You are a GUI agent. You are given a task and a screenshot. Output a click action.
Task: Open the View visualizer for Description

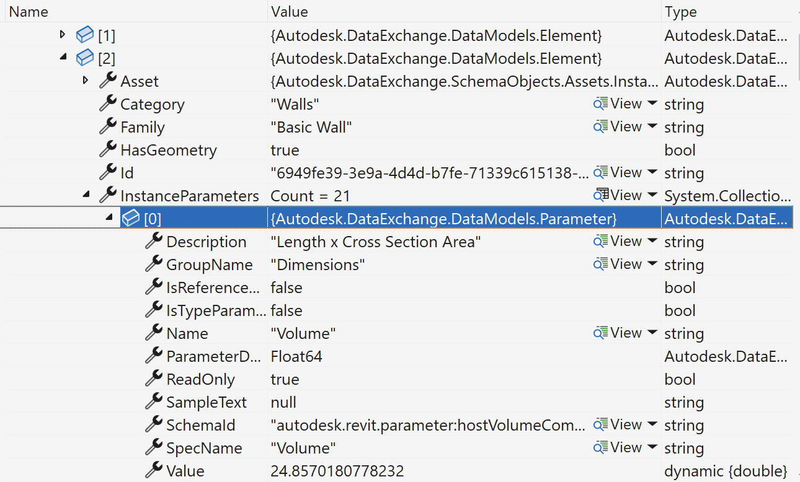pos(618,242)
